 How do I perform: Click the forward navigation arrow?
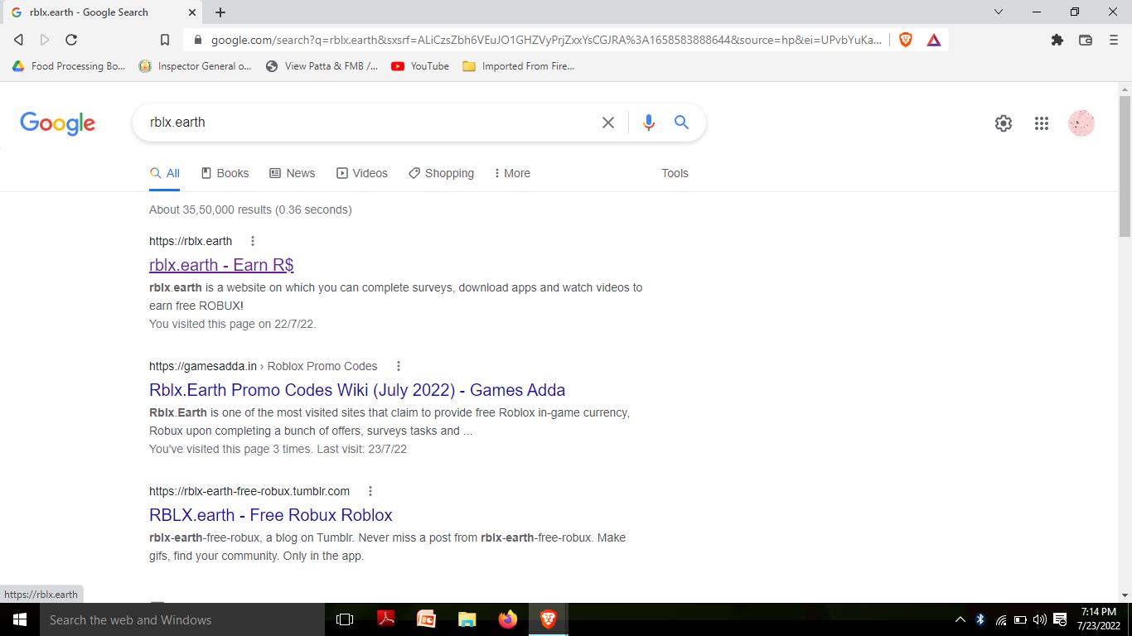45,40
